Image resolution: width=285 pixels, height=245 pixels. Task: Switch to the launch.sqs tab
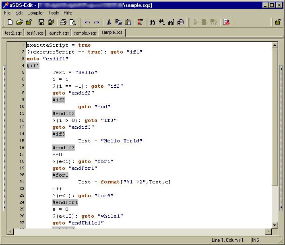click(x=58, y=33)
